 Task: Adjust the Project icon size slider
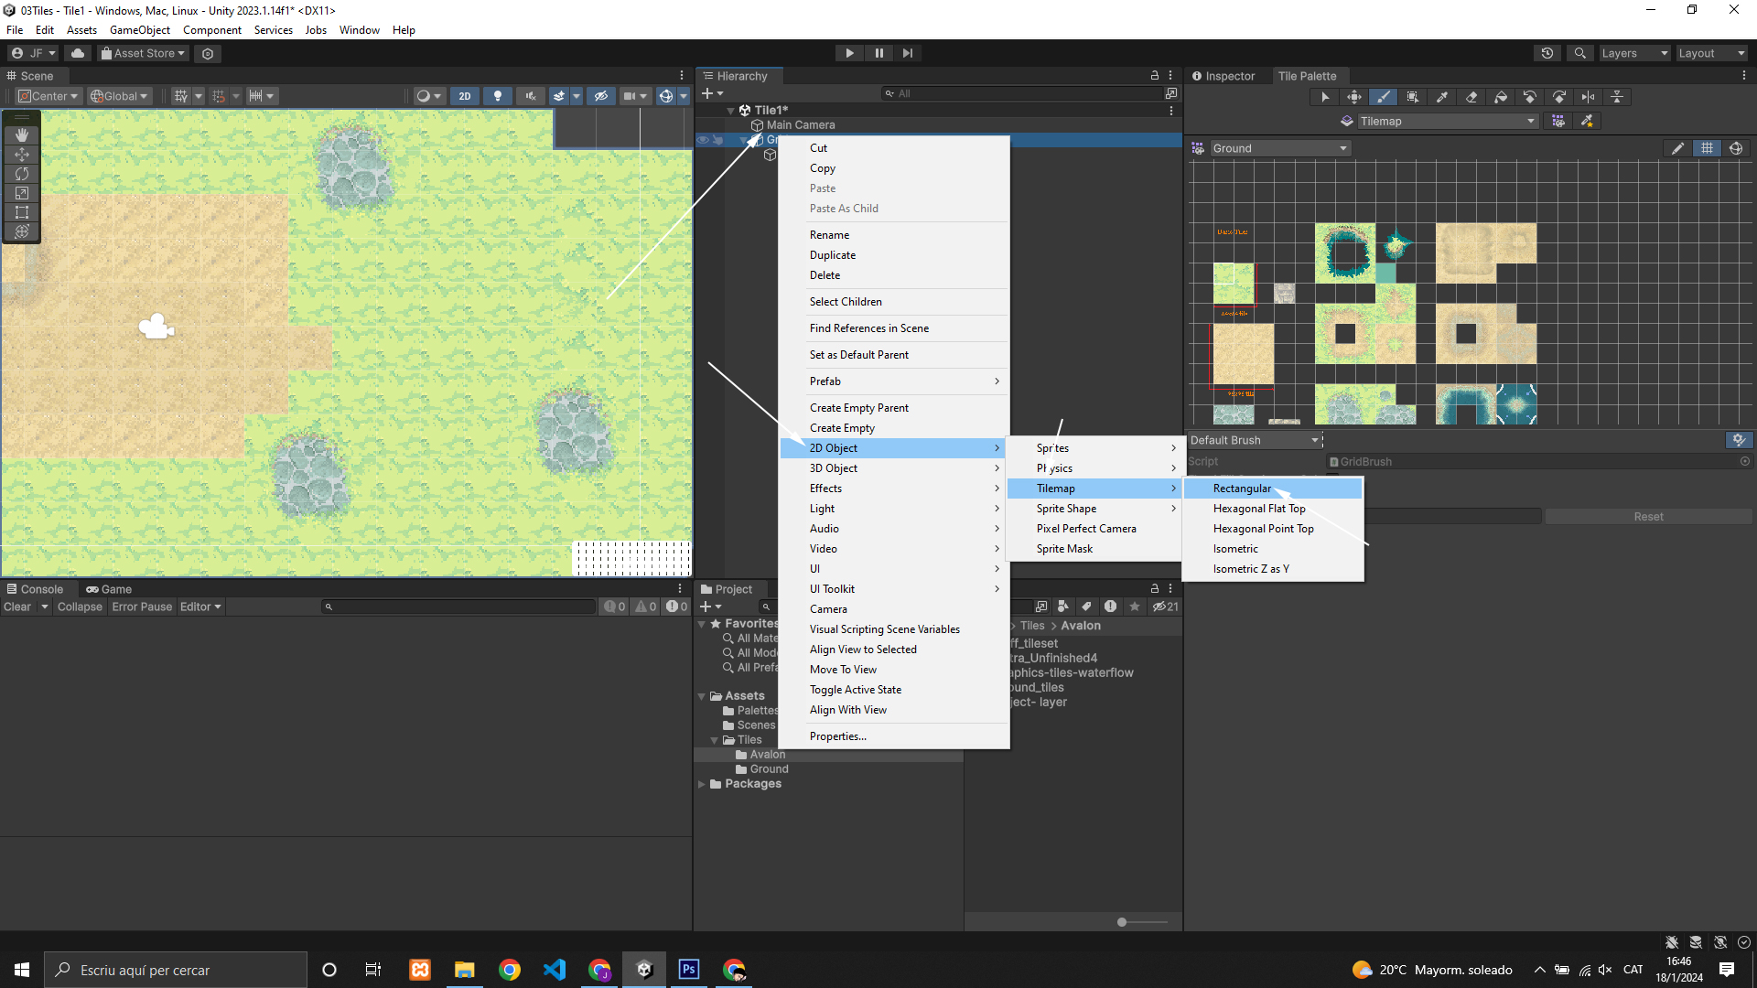click(1122, 922)
